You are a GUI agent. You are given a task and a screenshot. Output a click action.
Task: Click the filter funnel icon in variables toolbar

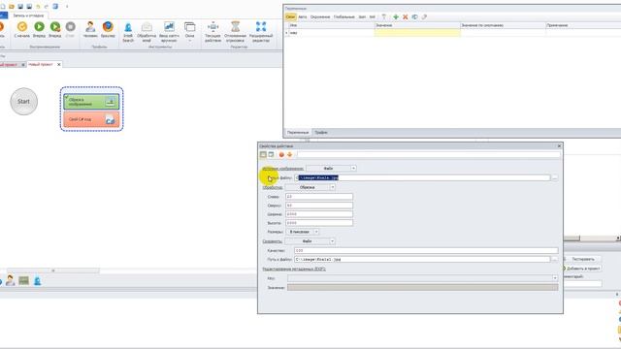(384, 17)
